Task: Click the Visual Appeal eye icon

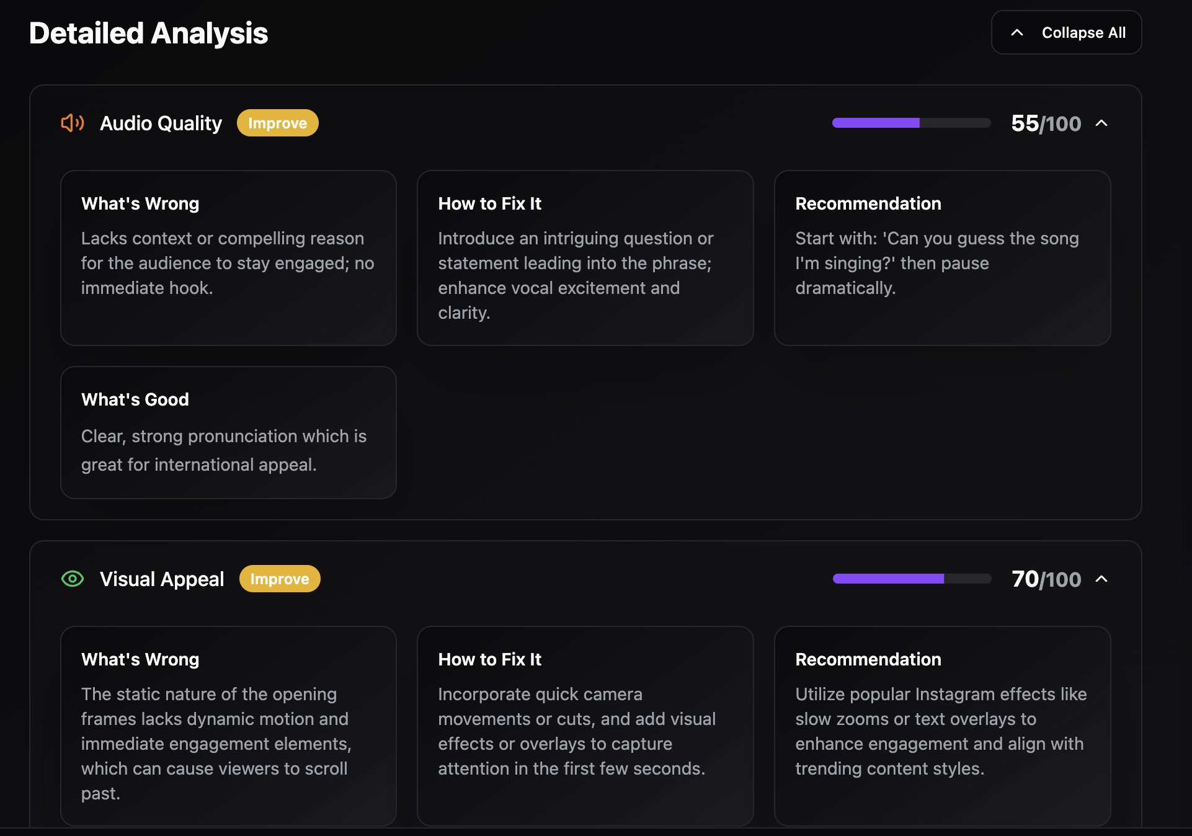Action: [x=73, y=579]
